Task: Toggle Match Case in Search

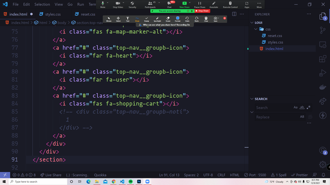Action: click(x=295, y=108)
